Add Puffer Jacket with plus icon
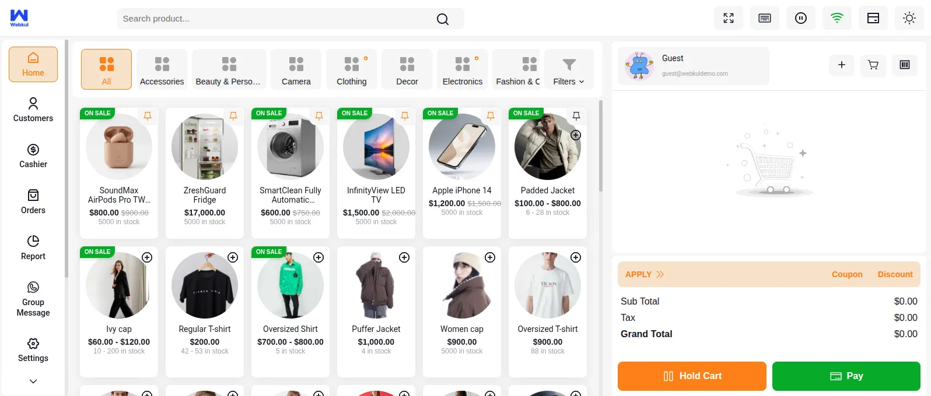This screenshot has width=931, height=396. (x=404, y=257)
